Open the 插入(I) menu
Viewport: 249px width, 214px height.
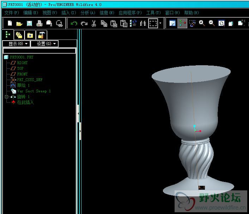(69, 13)
